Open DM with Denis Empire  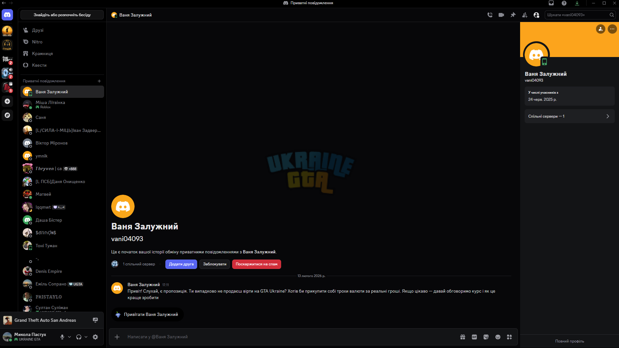[62, 271]
